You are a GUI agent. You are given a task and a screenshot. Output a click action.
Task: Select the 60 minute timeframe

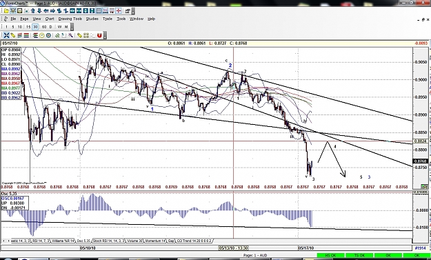point(44,27)
